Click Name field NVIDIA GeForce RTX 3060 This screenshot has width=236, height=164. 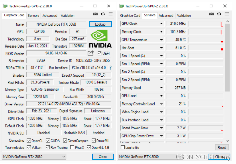[x=56, y=24]
